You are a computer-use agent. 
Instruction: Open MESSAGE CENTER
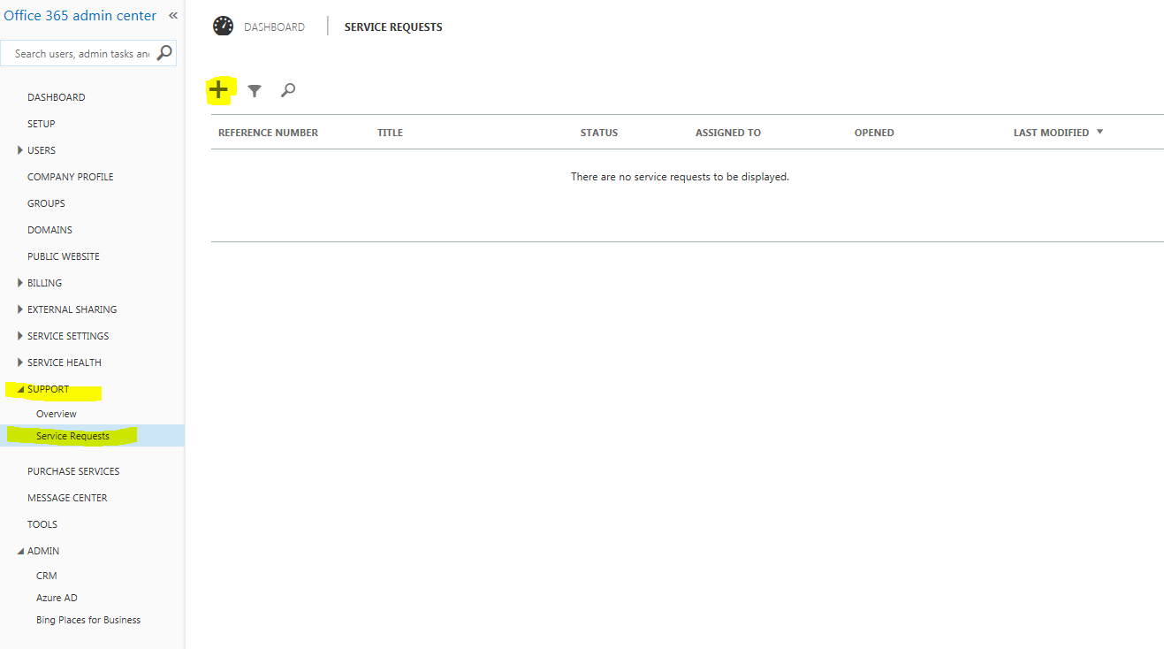point(67,498)
